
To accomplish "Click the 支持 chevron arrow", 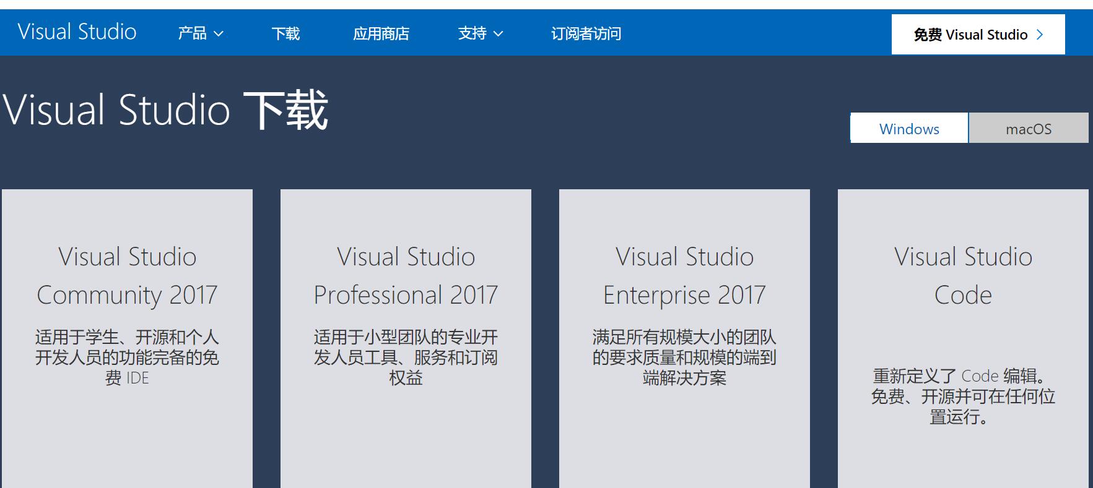I will 498,34.
